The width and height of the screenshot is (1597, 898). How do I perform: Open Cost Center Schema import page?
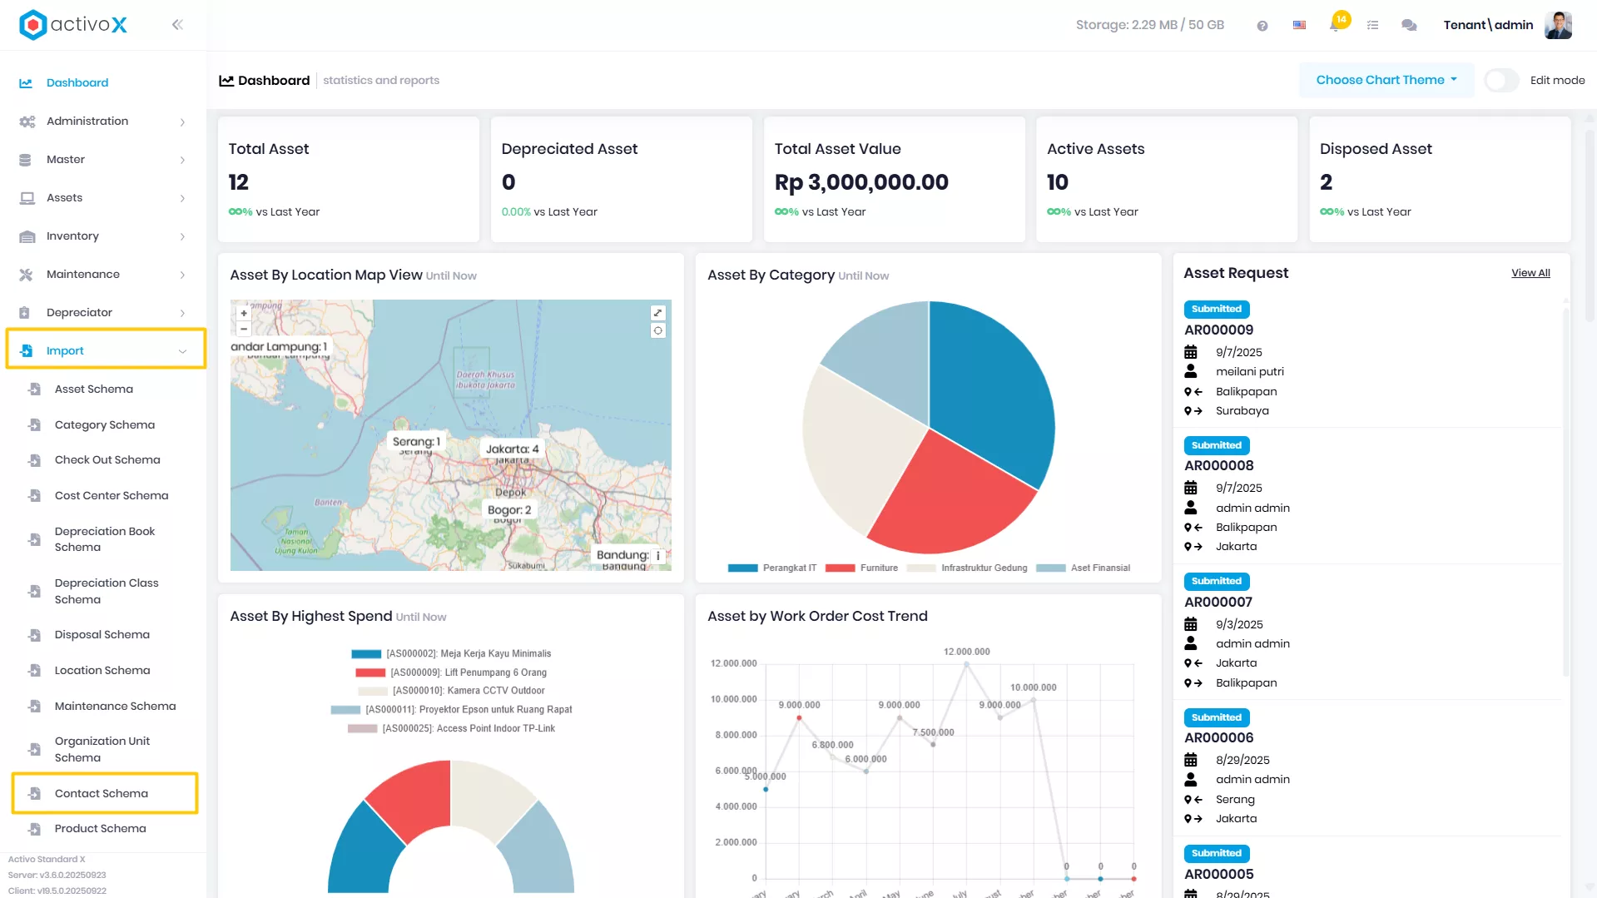pos(112,496)
